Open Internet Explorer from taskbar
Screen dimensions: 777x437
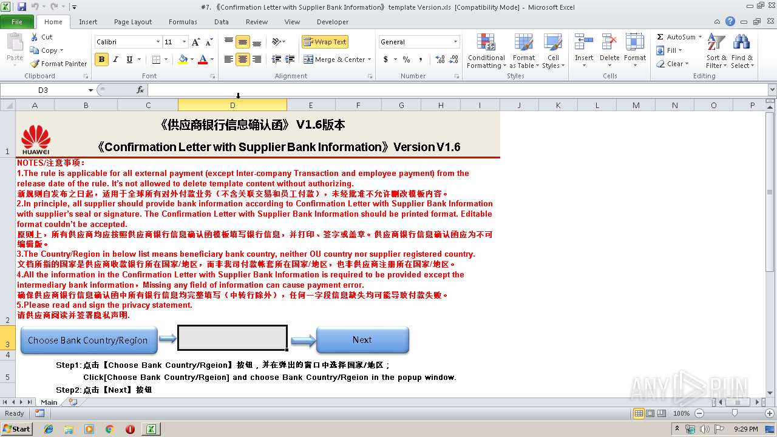pyautogui.click(x=49, y=429)
